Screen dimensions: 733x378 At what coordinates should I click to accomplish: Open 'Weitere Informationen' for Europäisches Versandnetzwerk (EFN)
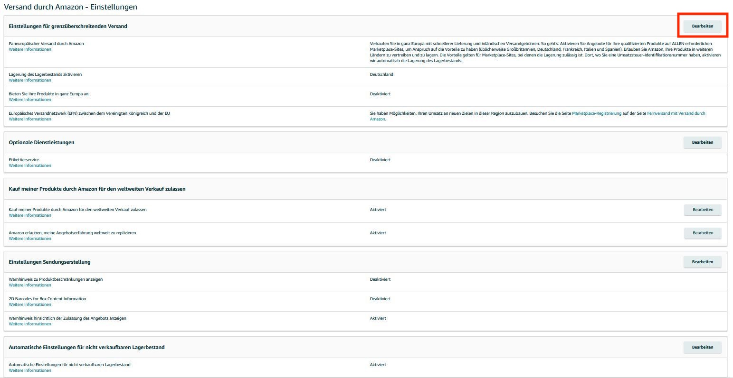(x=30, y=119)
